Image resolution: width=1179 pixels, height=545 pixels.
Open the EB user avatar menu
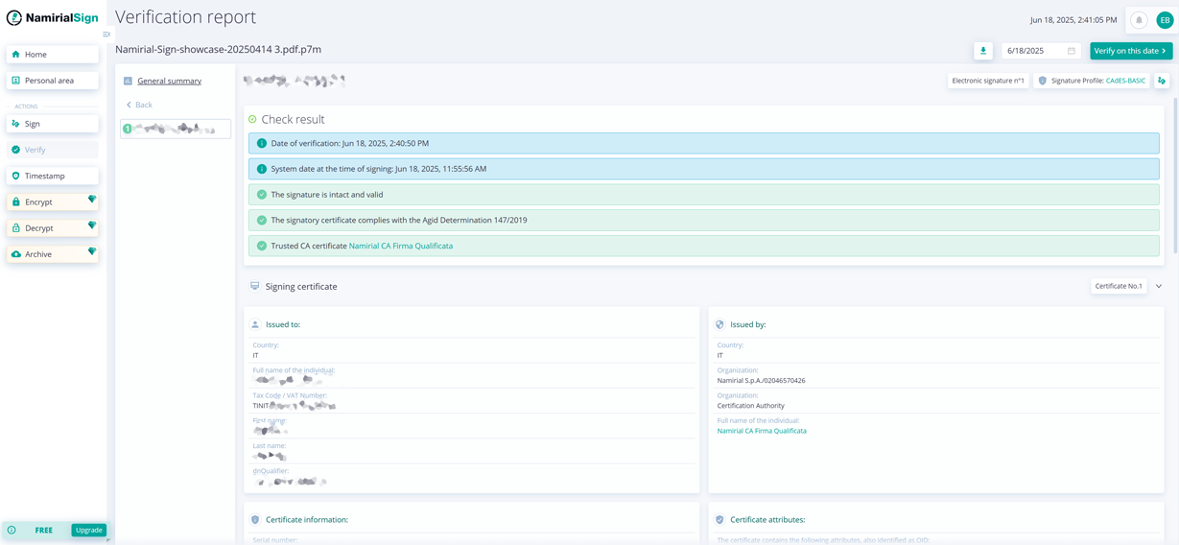pos(1165,20)
